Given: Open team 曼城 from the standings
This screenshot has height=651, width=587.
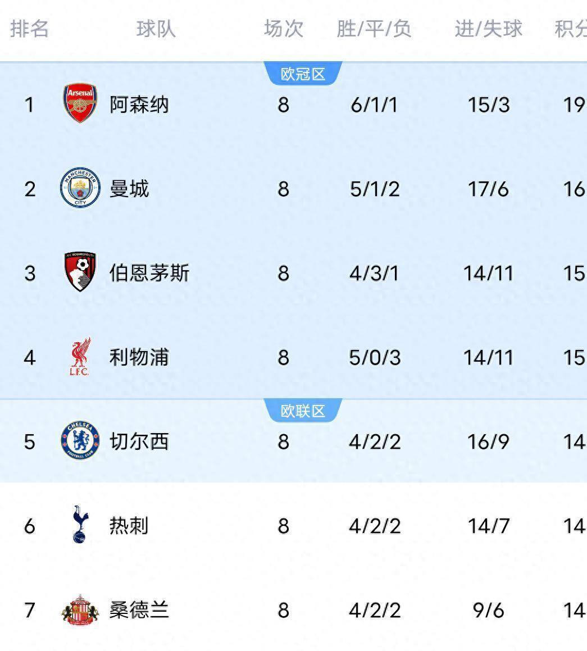Looking at the screenshot, I should click(x=129, y=189).
